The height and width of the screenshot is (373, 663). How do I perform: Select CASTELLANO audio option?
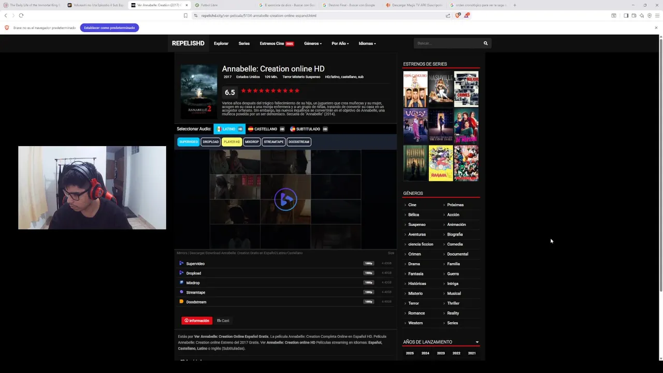coord(266,129)
